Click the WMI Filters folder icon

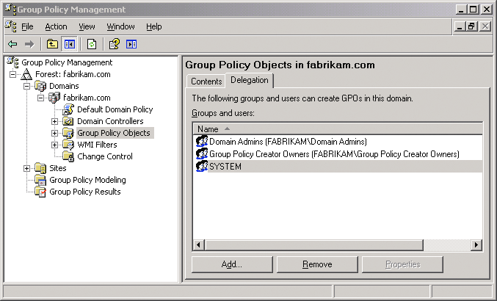point(68,145)
